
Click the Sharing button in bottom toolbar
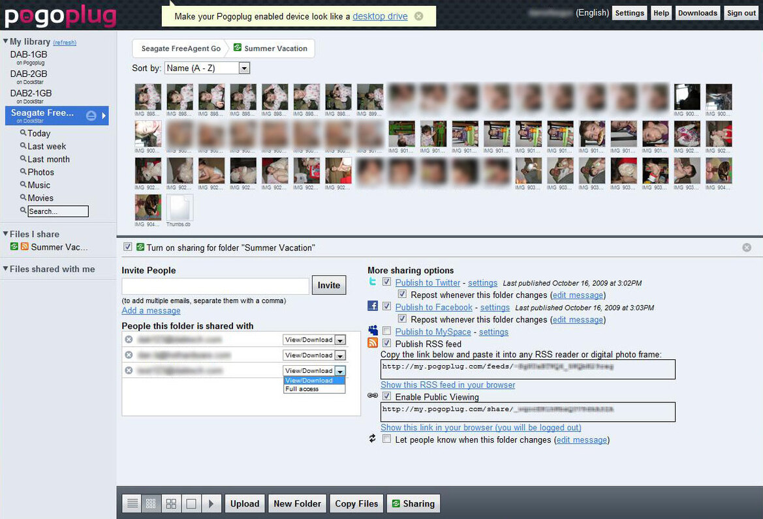click(414, 503)
